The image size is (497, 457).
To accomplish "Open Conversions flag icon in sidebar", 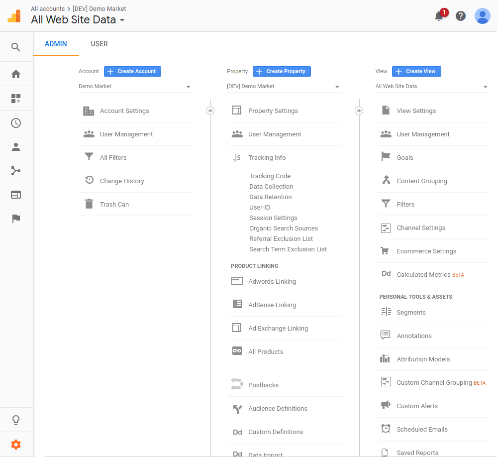I will [x=16, y=219].
